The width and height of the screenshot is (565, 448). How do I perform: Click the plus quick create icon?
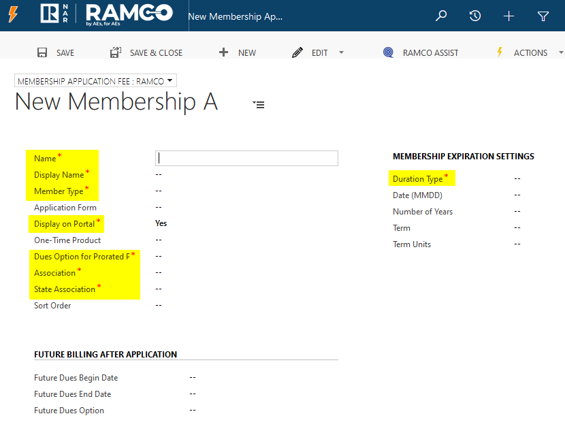508,16
